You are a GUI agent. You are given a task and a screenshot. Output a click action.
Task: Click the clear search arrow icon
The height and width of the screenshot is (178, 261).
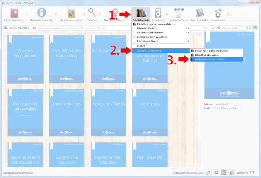(x=219, y=28)
